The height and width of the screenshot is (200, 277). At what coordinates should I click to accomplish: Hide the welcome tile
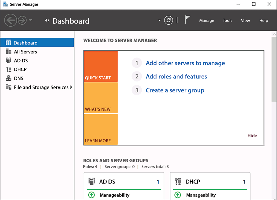(x=252, y=136)
